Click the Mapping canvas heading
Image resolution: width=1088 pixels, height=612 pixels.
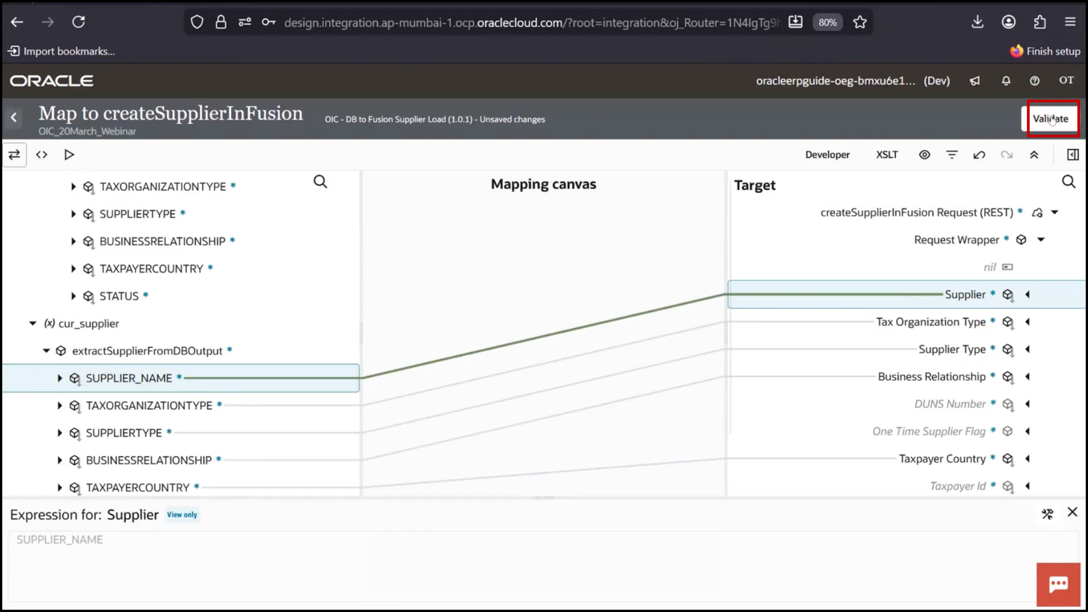click(x=543, y=184)
